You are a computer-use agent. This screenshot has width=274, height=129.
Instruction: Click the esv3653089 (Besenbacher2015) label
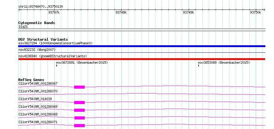[224, 62]
